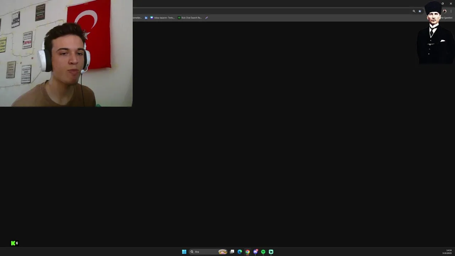The height and width of the screenshot is (256, 455).
Task: Launch Microsoft Edge from the taskbar
Action: tap(240, 252)
